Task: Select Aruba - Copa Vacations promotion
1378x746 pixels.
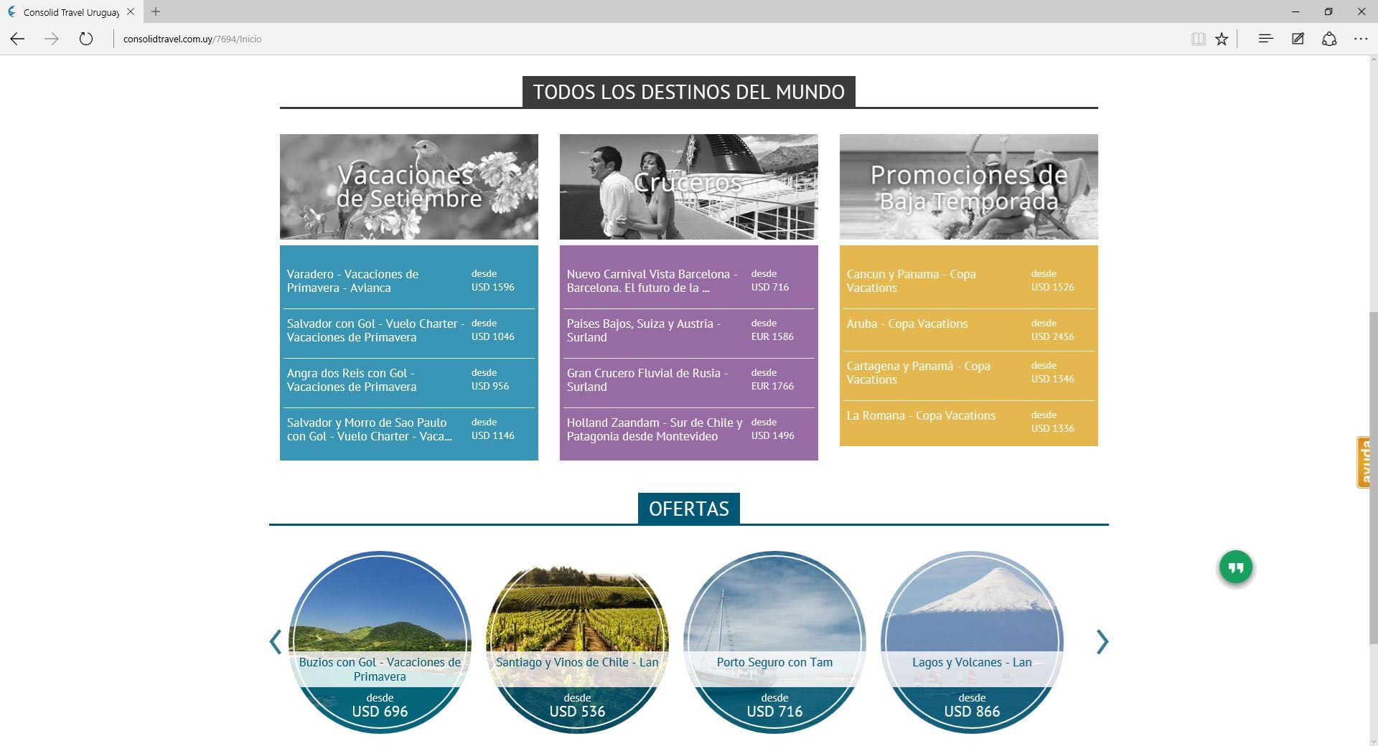Action: pos(906,324)
